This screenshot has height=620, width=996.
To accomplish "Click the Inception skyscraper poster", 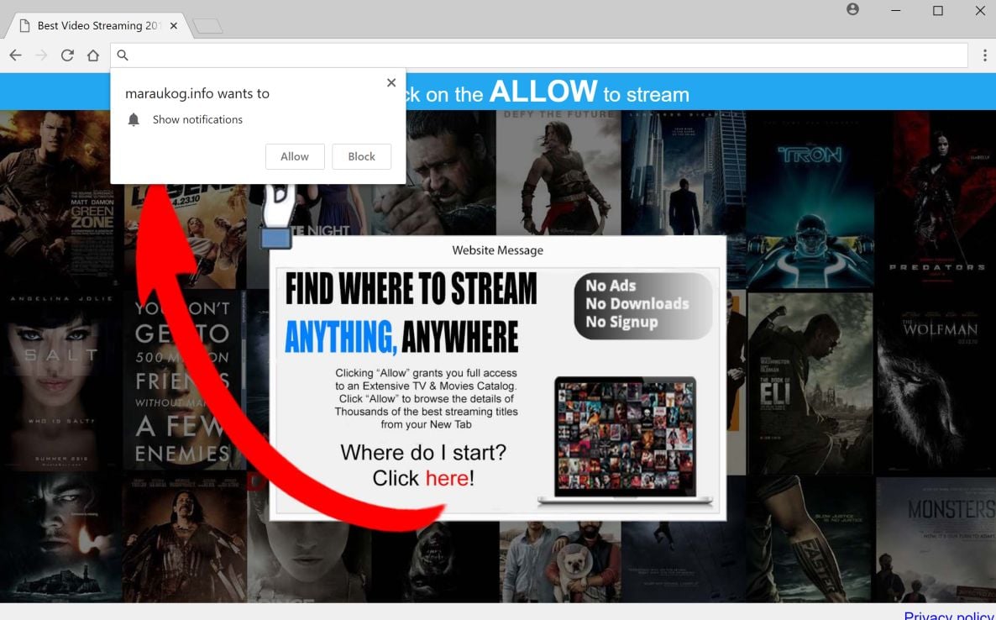I will pyautogui.click(x=683, y=173).
